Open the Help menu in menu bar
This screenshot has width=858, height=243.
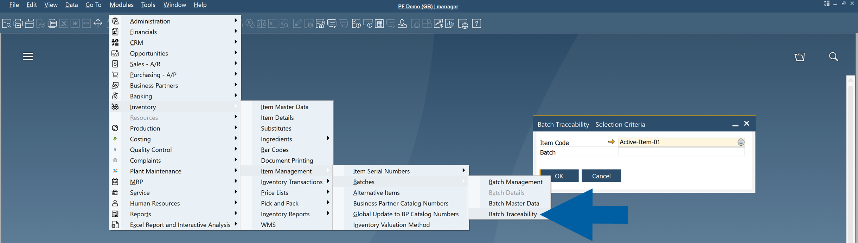tap(200, 5)
